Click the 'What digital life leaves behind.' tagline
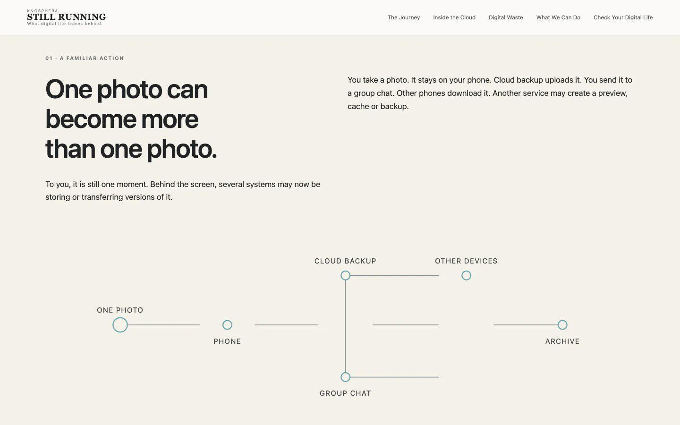The width and height of the screenshot is (680, 425). (65, 24)
